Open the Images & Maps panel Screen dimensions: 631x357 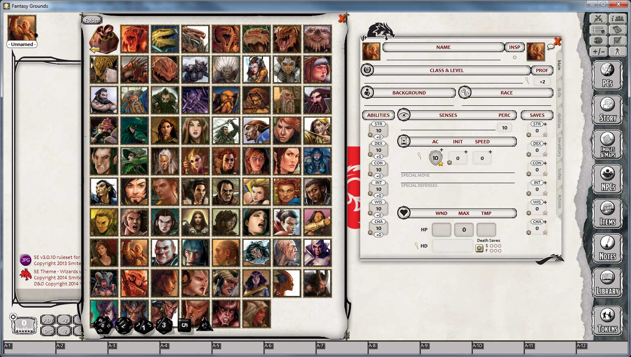[x=607, y=145]
